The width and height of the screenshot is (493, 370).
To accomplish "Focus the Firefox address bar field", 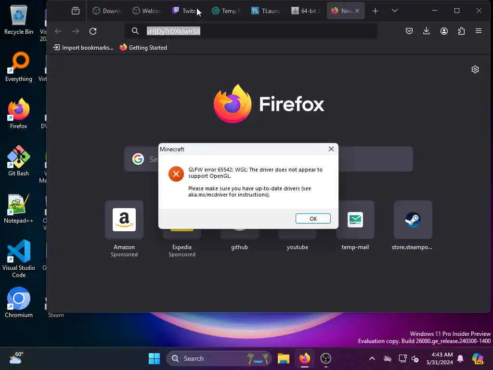I will click(251, 31).
